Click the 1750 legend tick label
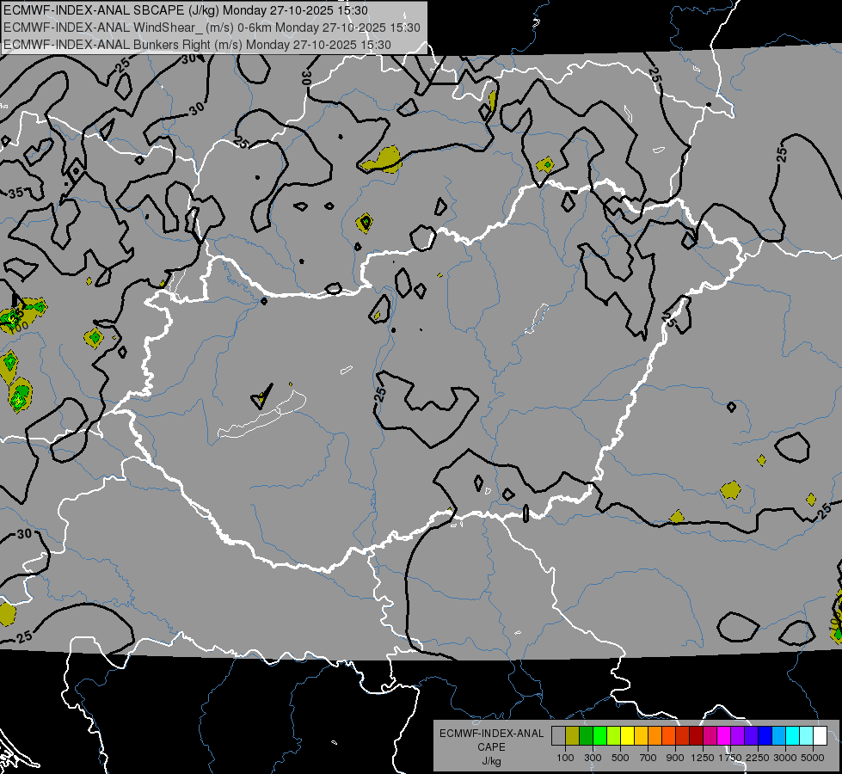Screen dimensions: 842x774 (x=730, y=758)
